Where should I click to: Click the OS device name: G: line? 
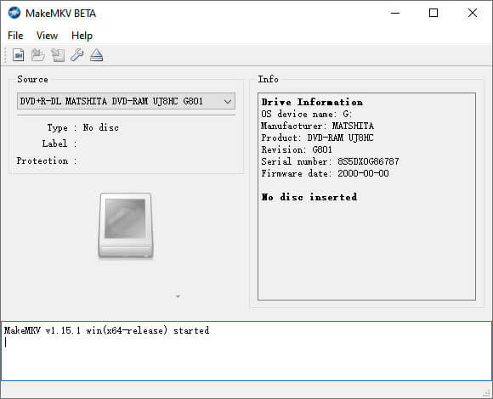(x=307, y=114)
